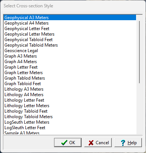Image resolution: width=146 pixels, height=153 pixels.
Task: Choose Graph Letter Feet
Action: click(70, 67)
